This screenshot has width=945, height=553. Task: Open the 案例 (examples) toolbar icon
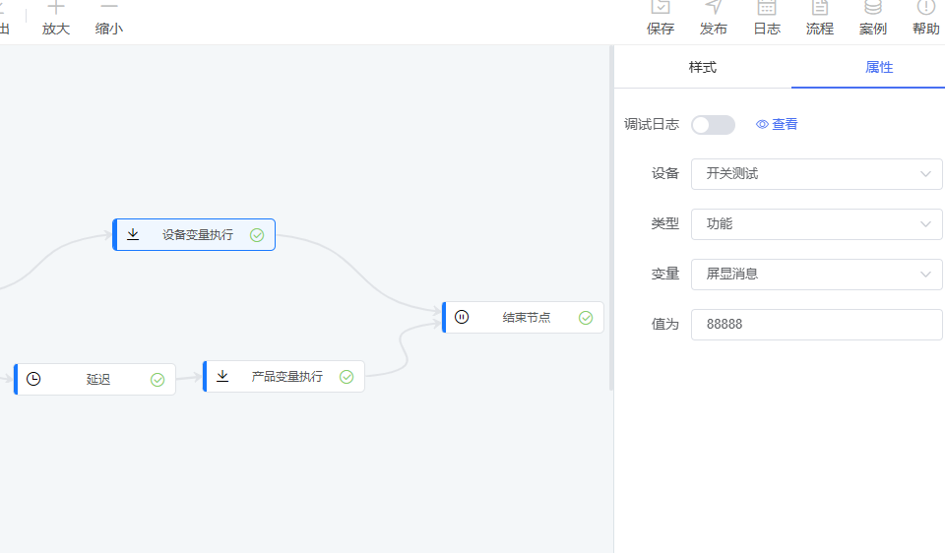pos(873,9)
